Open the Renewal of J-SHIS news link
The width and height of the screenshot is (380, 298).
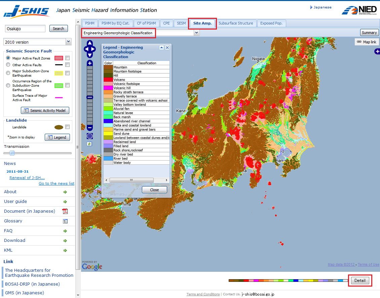click(x=27, y=177)
